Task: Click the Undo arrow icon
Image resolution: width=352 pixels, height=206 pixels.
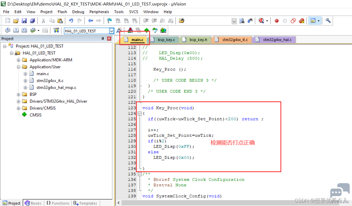Action: pos(71,21)
